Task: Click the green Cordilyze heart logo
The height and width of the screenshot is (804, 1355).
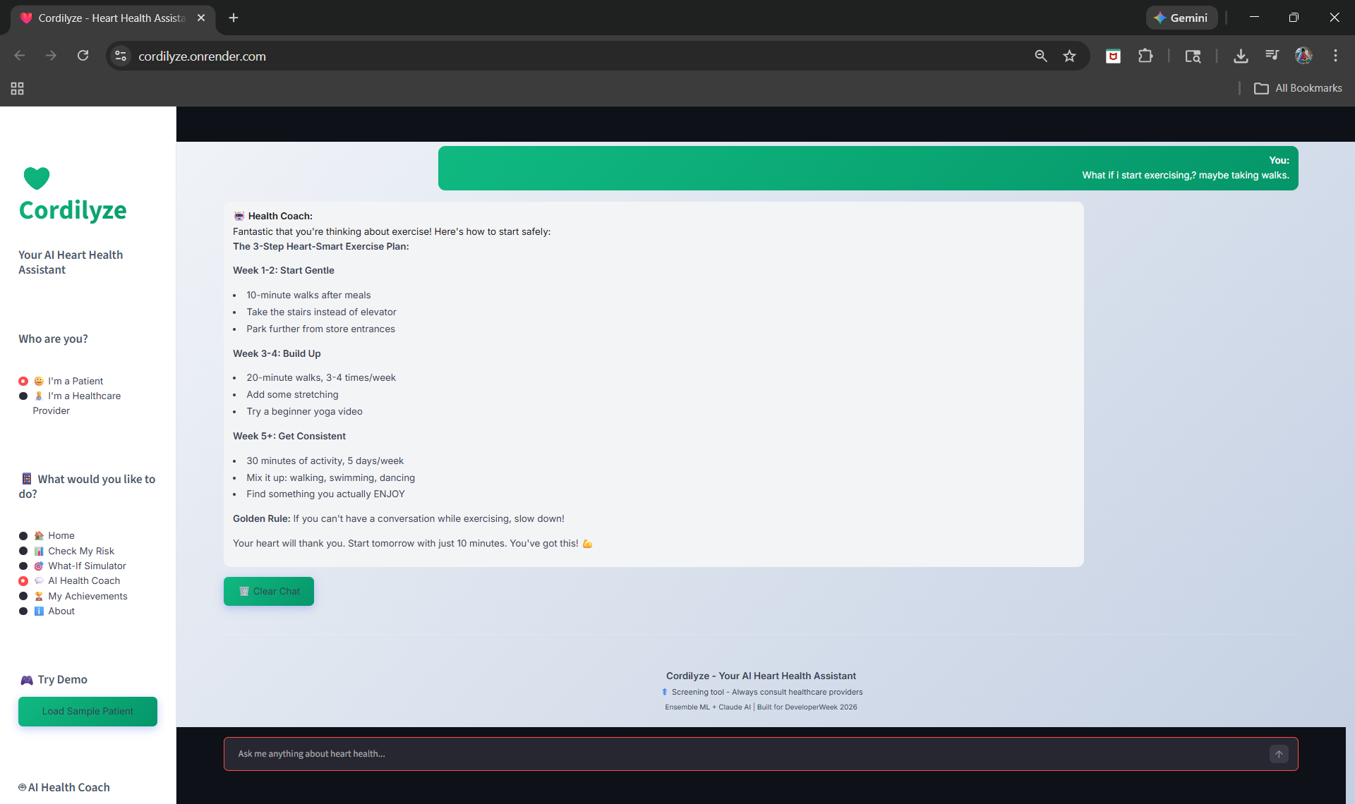Action: [x=37, y=178]
